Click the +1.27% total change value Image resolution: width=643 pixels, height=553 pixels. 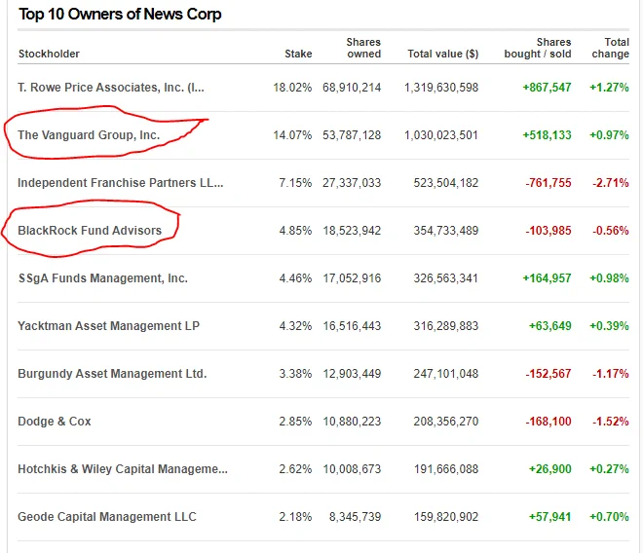coord(609,88)
